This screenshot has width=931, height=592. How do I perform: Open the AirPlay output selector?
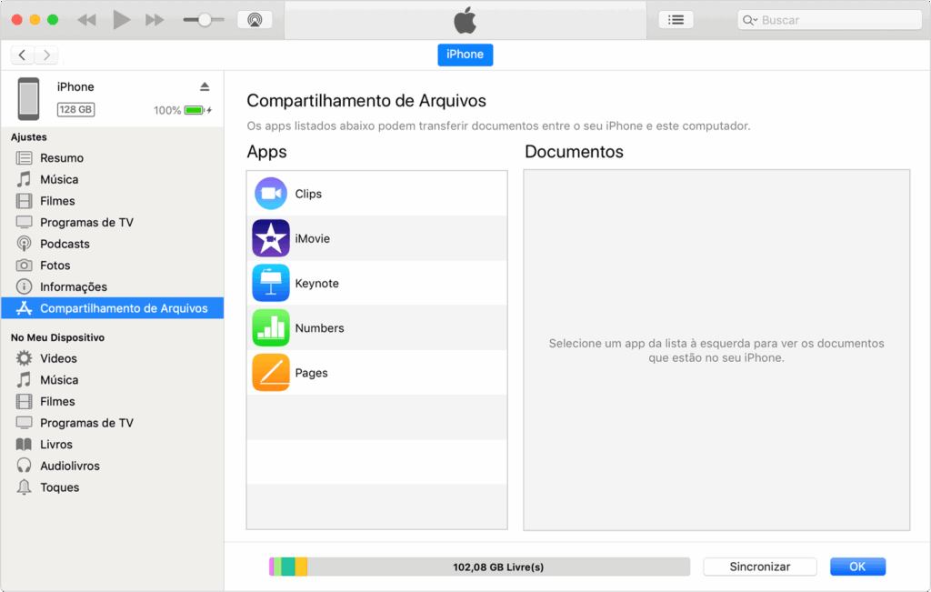(x=255, y=18)
